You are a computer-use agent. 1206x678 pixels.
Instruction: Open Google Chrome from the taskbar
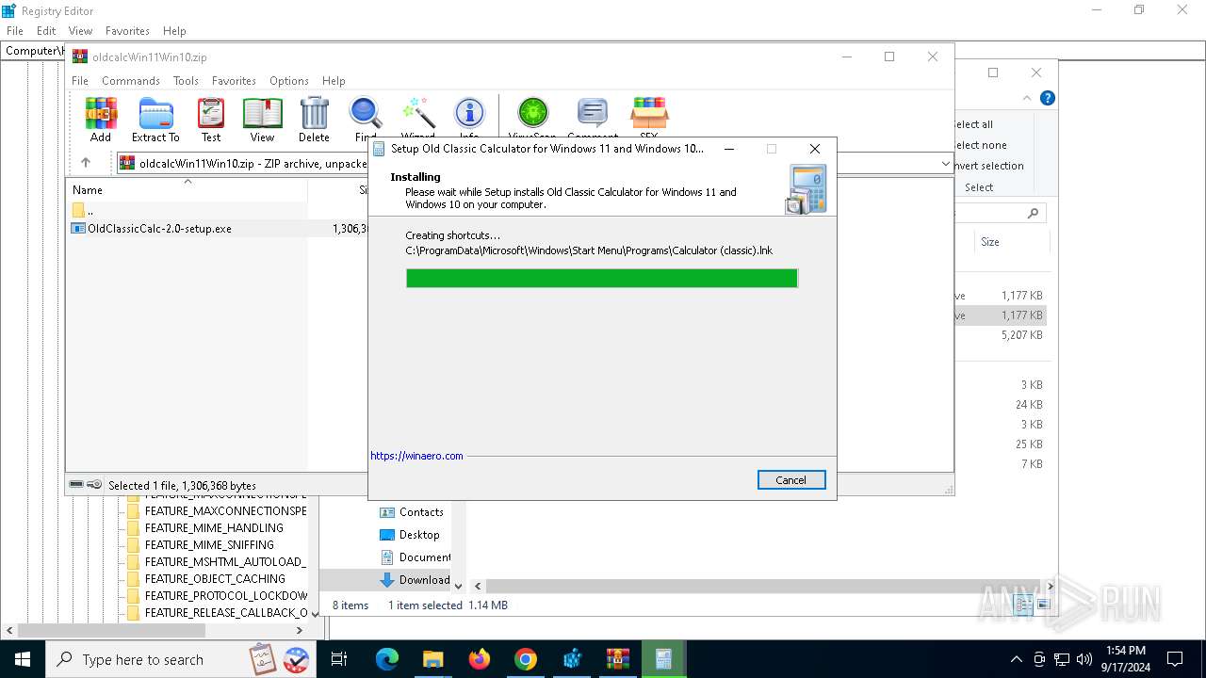[526, 659]
